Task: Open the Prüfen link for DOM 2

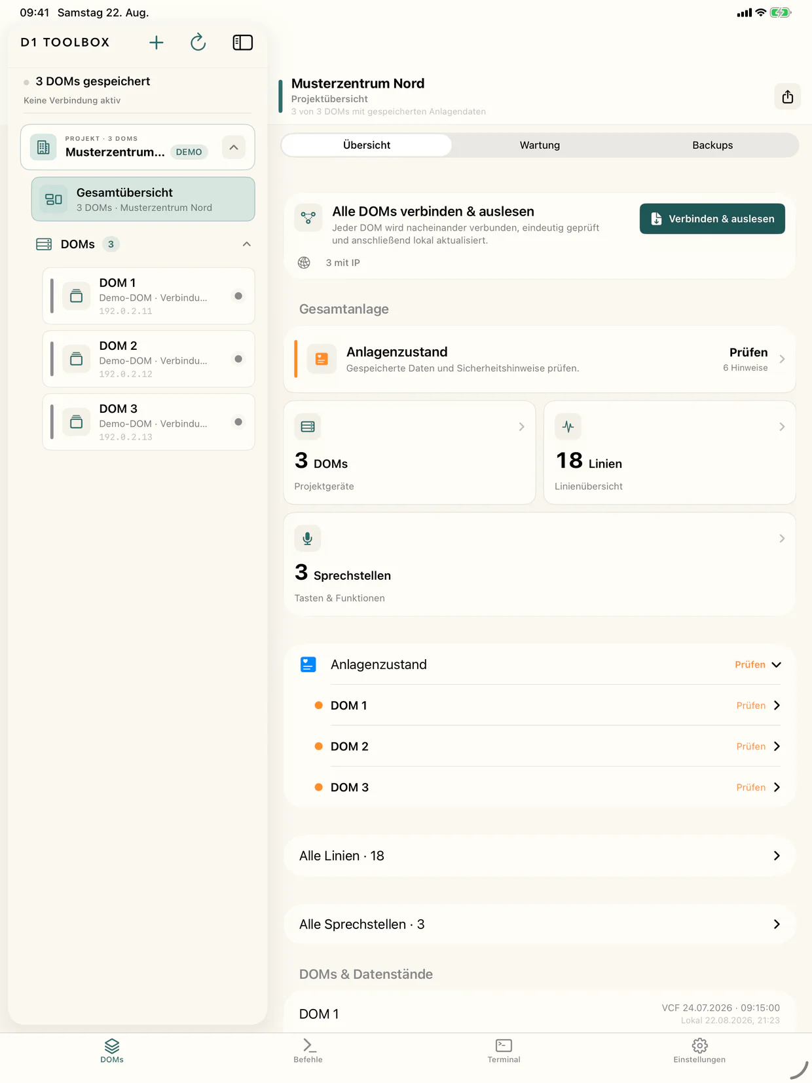Action: click(x=751, y=746)
